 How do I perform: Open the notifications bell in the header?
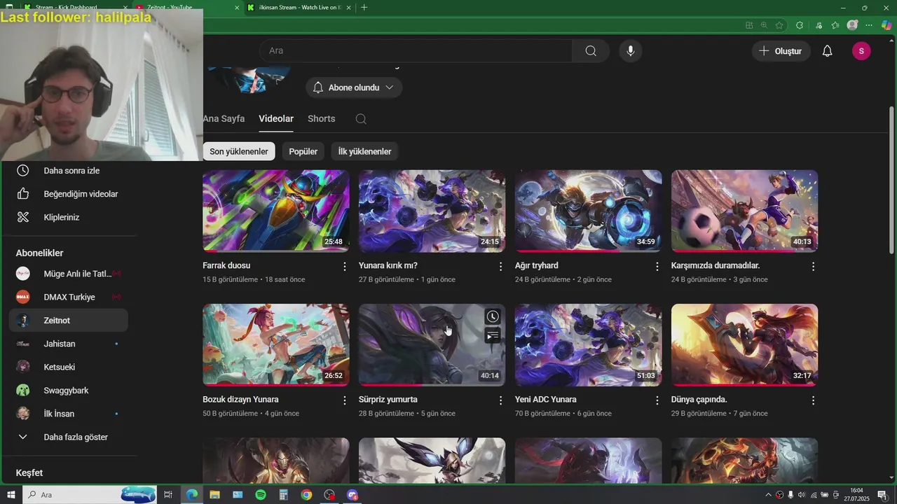click(827, 51)
